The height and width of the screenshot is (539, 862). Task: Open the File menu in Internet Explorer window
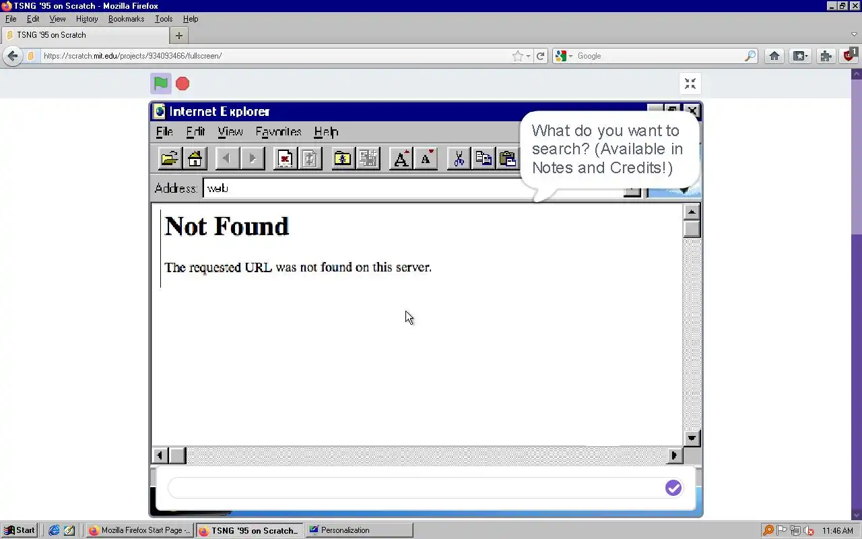coord(164,131)
